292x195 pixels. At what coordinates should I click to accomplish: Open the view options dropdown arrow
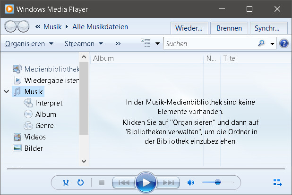click(x=157, y=44)
